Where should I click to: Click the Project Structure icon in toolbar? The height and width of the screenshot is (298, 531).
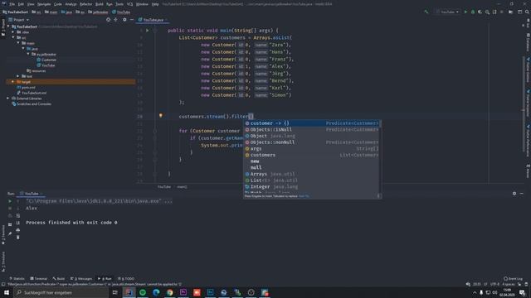coord(511,12)
